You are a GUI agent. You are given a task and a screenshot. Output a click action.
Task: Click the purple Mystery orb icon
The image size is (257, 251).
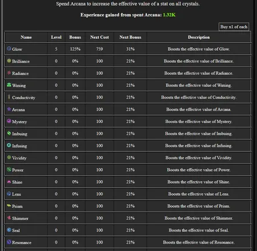[9, 121]
